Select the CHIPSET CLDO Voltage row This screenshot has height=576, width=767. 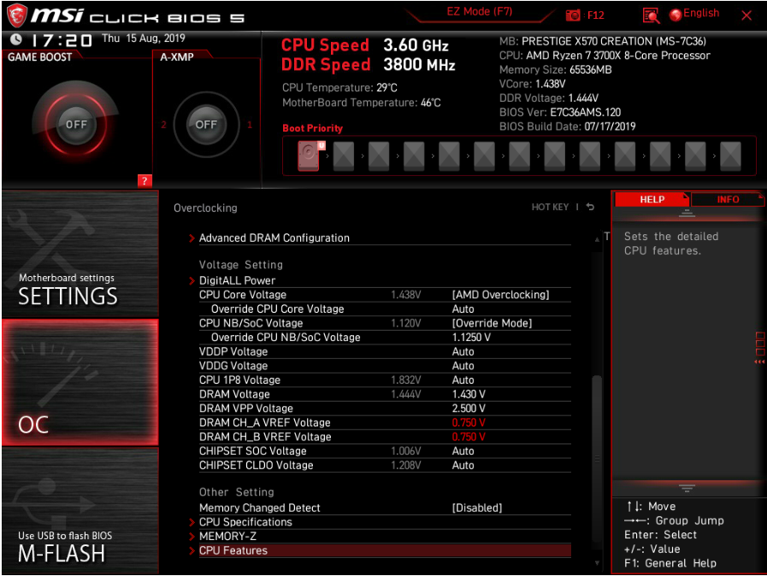click(385, 466)
